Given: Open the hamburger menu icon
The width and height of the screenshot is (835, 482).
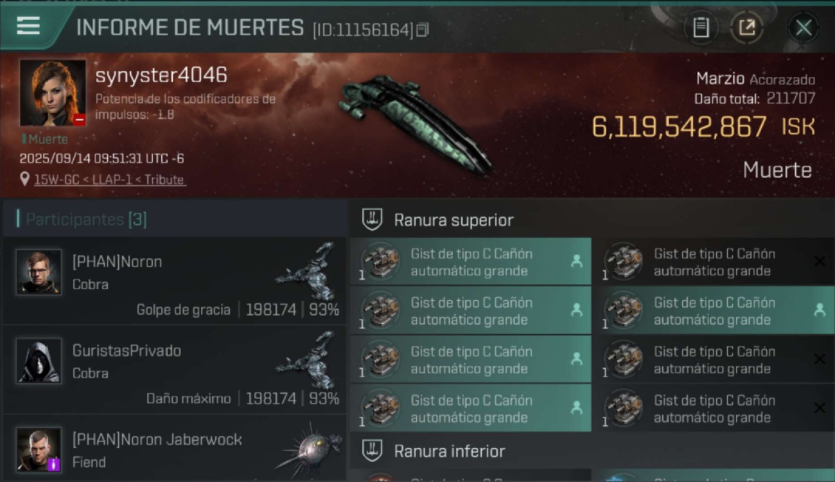Looking at the screenshot, I should point(28,26).
